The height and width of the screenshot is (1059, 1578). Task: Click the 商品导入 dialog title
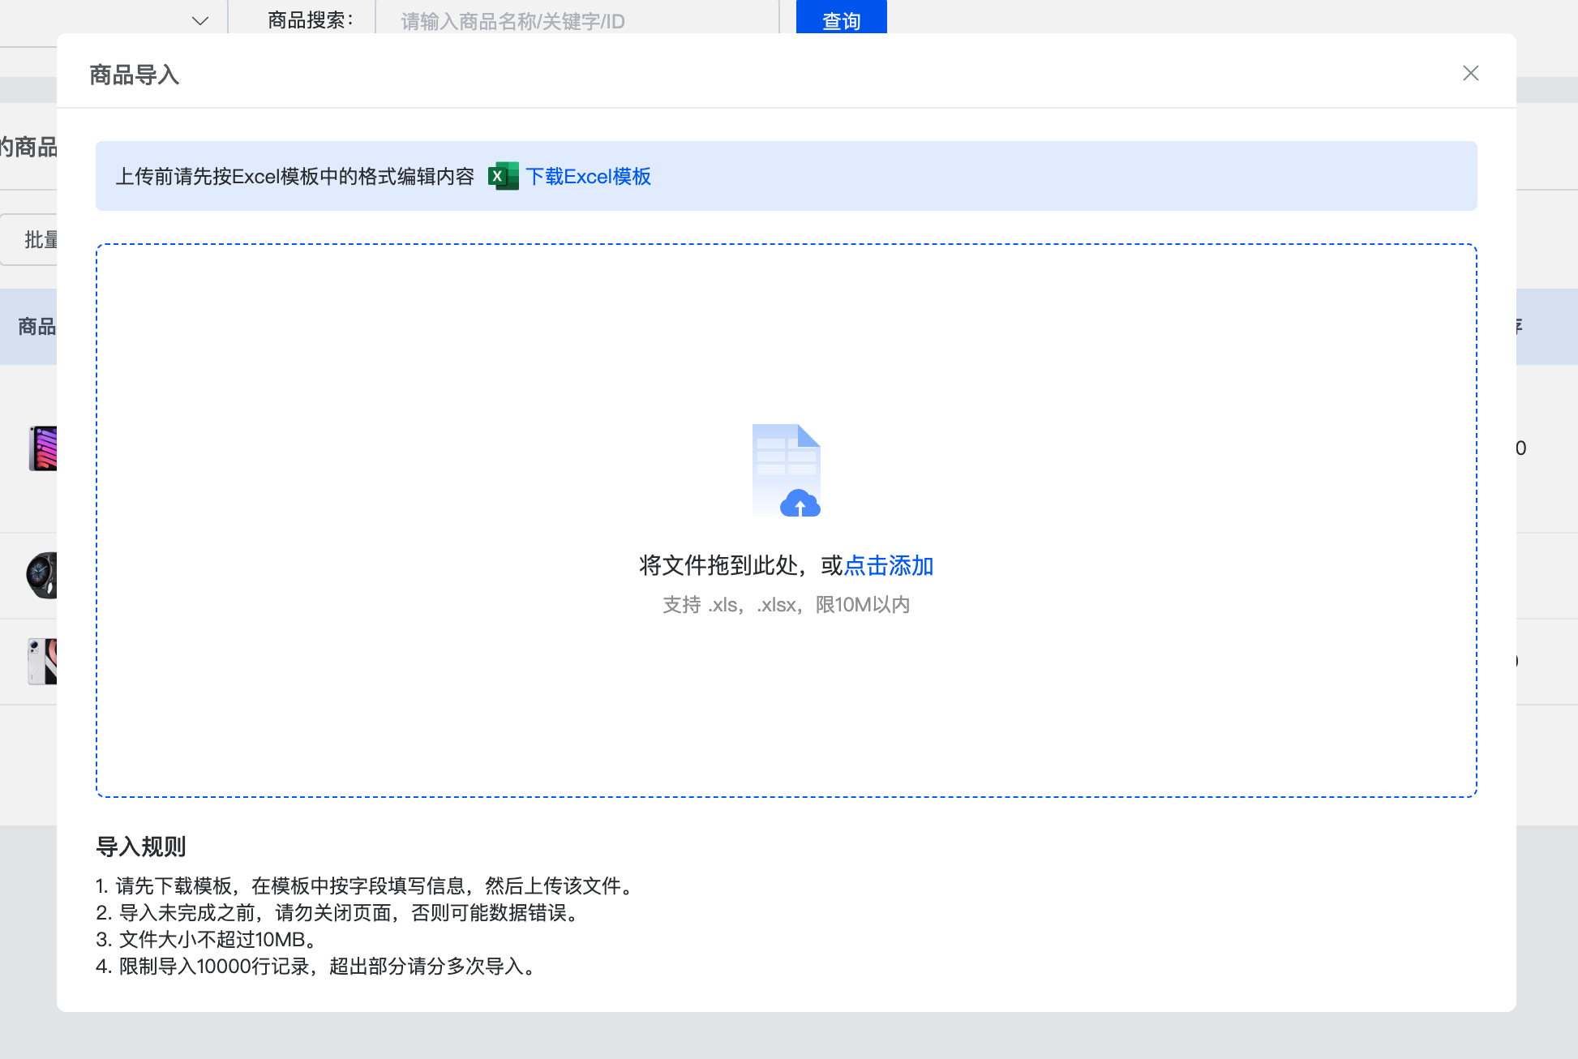click(135, 75)
